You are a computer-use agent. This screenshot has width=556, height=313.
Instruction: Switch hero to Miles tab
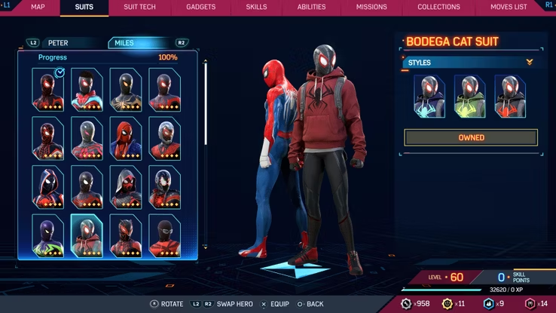[x=124, y=43]
